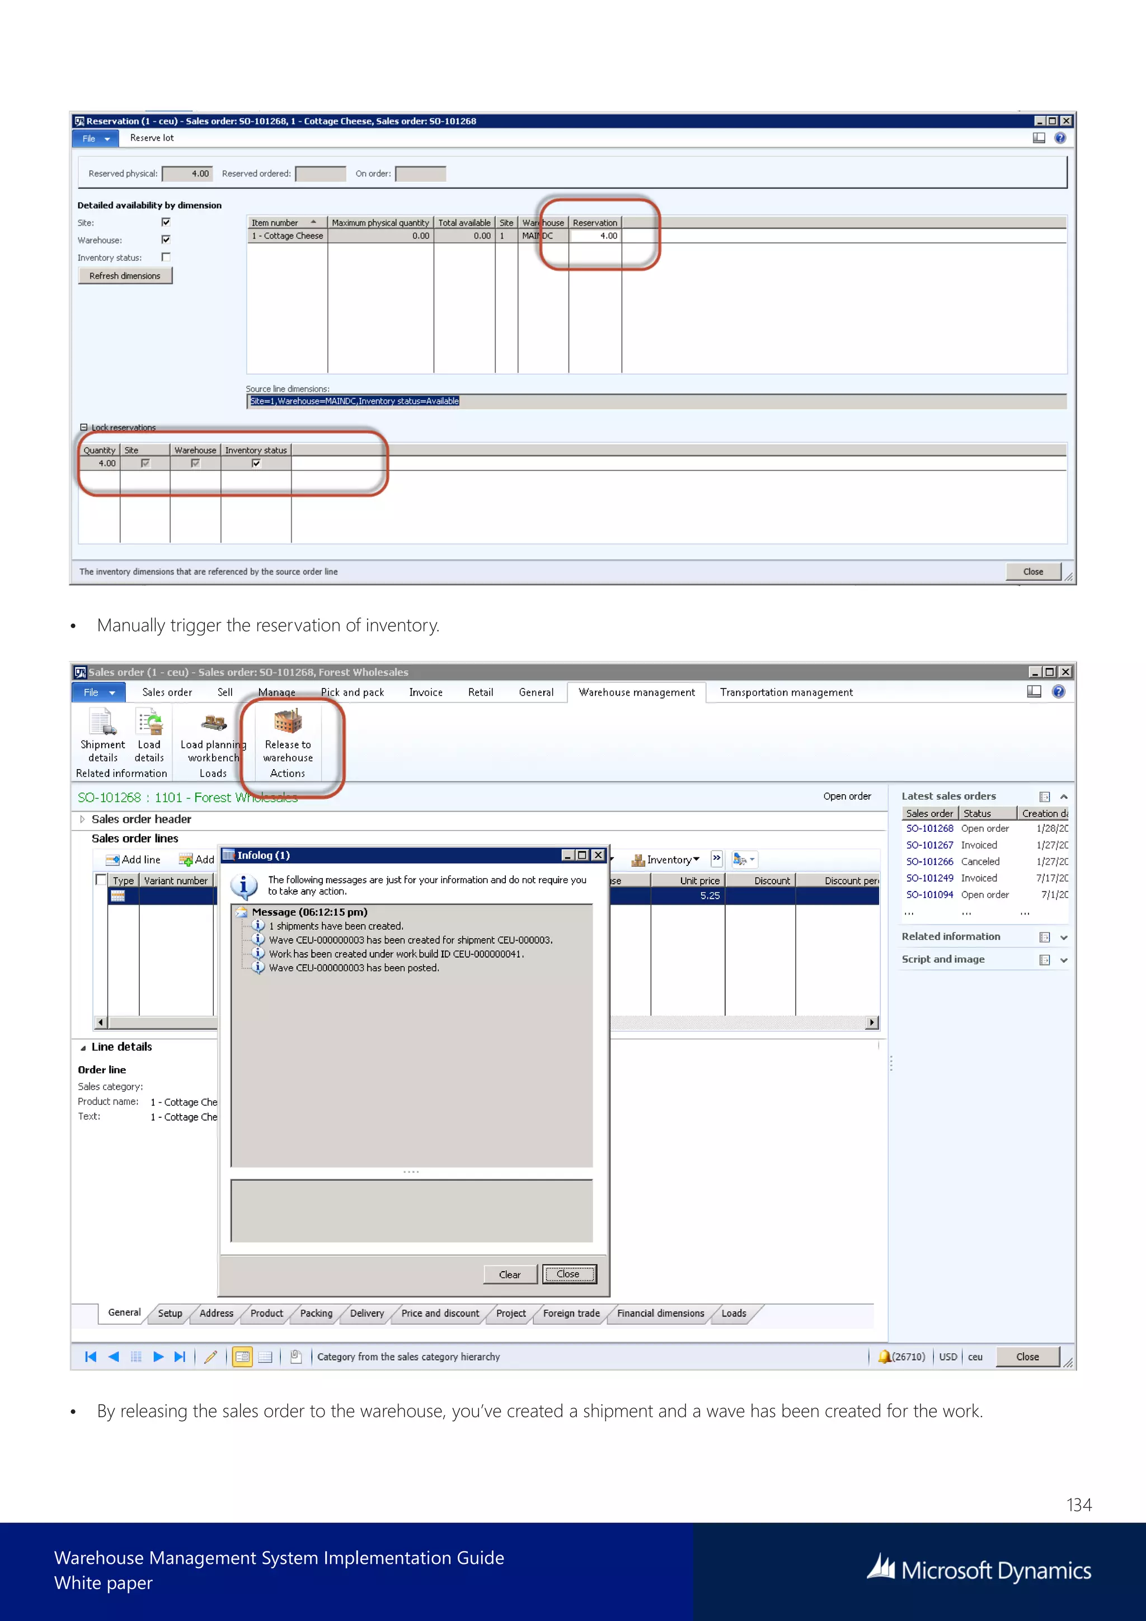The width and height of the screenshot is (1146, 1621).
Task: Open Inventory dropdown menu
Action: click(665, 859)
